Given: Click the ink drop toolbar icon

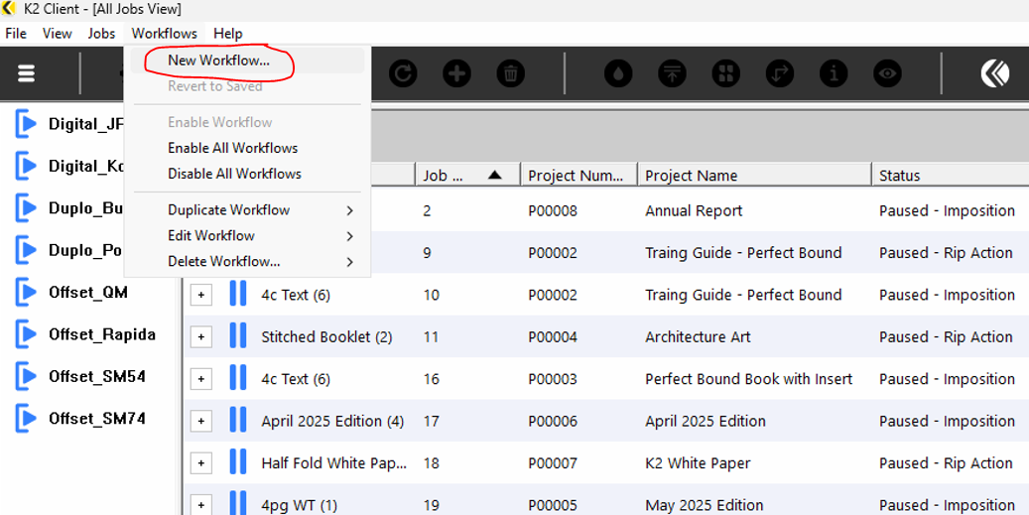Looking at the screenshot, I should tap(618, 73).
